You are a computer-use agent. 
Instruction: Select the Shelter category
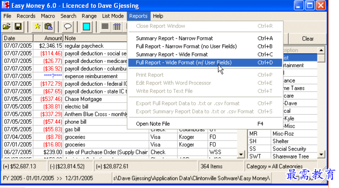[282, 141]
